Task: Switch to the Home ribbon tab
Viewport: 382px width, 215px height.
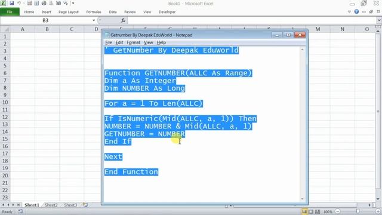Action: [29, 12]
